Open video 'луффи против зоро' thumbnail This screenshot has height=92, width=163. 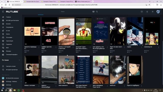tap(49, 31)
